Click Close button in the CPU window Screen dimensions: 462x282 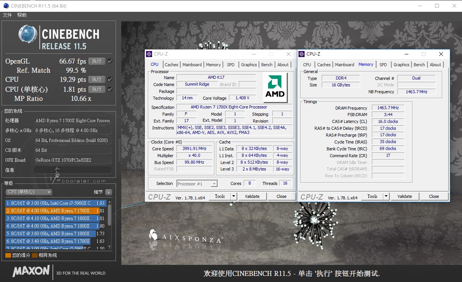[x=282, y=196]
